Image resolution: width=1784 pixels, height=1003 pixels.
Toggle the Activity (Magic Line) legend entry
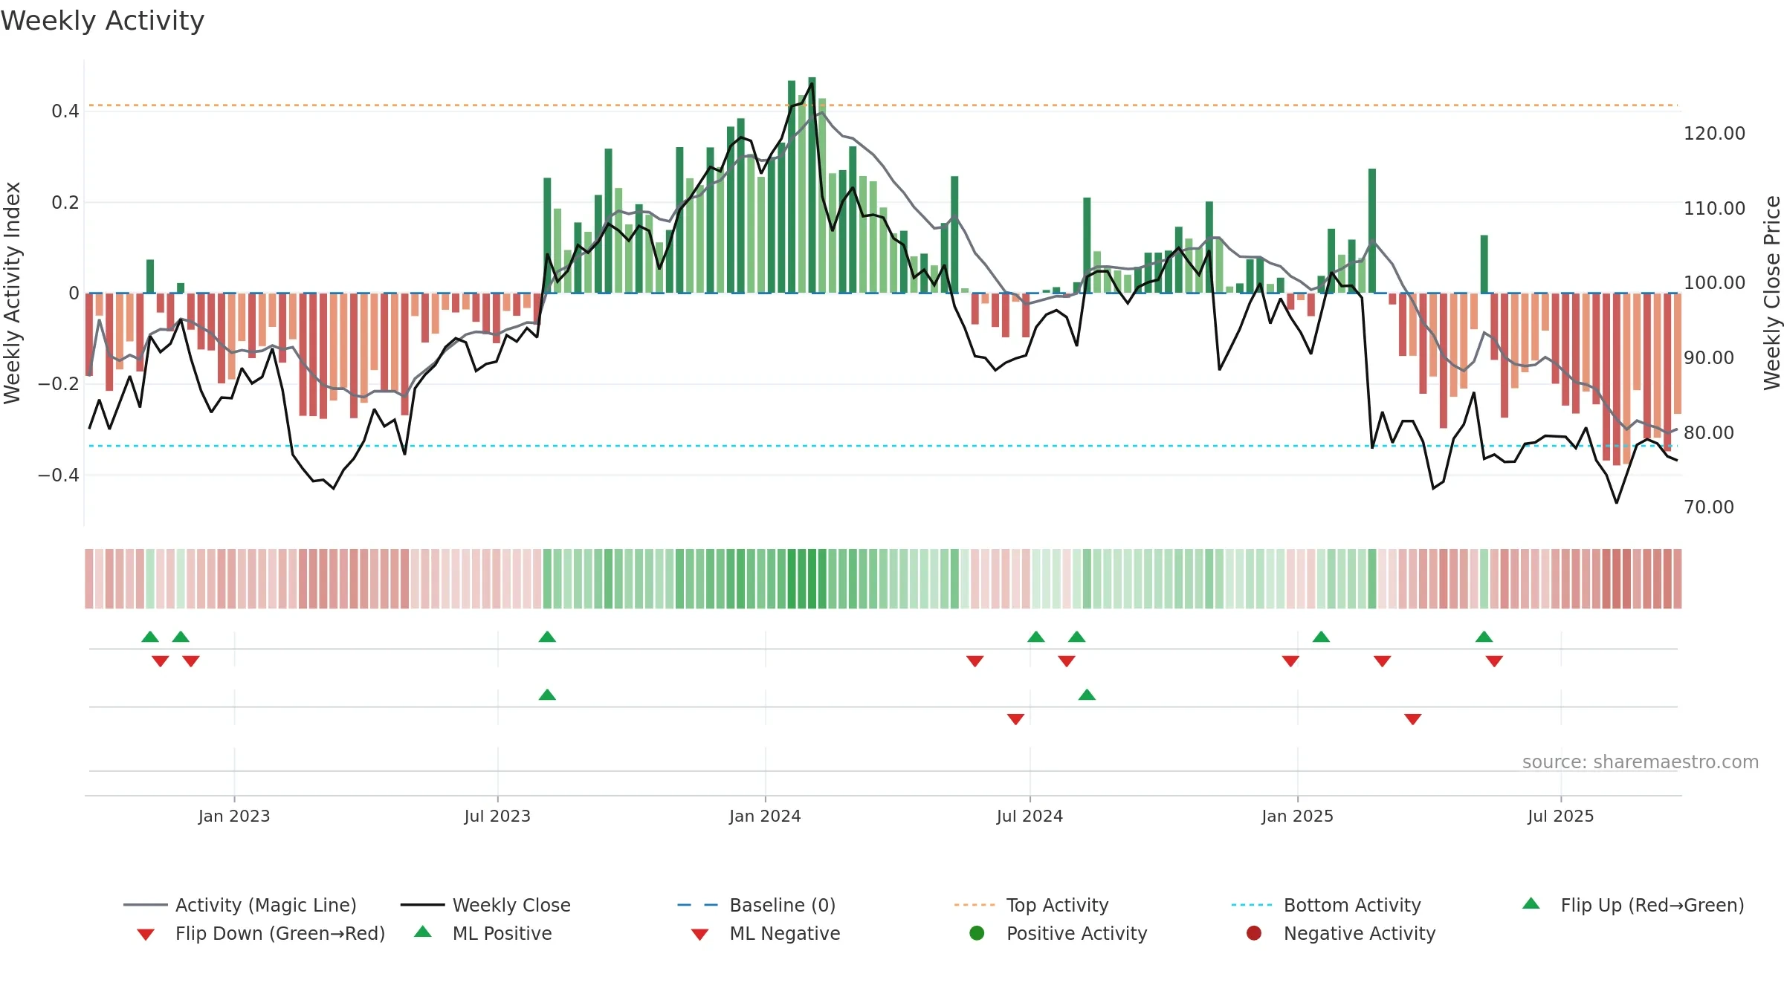pyautogui.click(x=240, y=905)
